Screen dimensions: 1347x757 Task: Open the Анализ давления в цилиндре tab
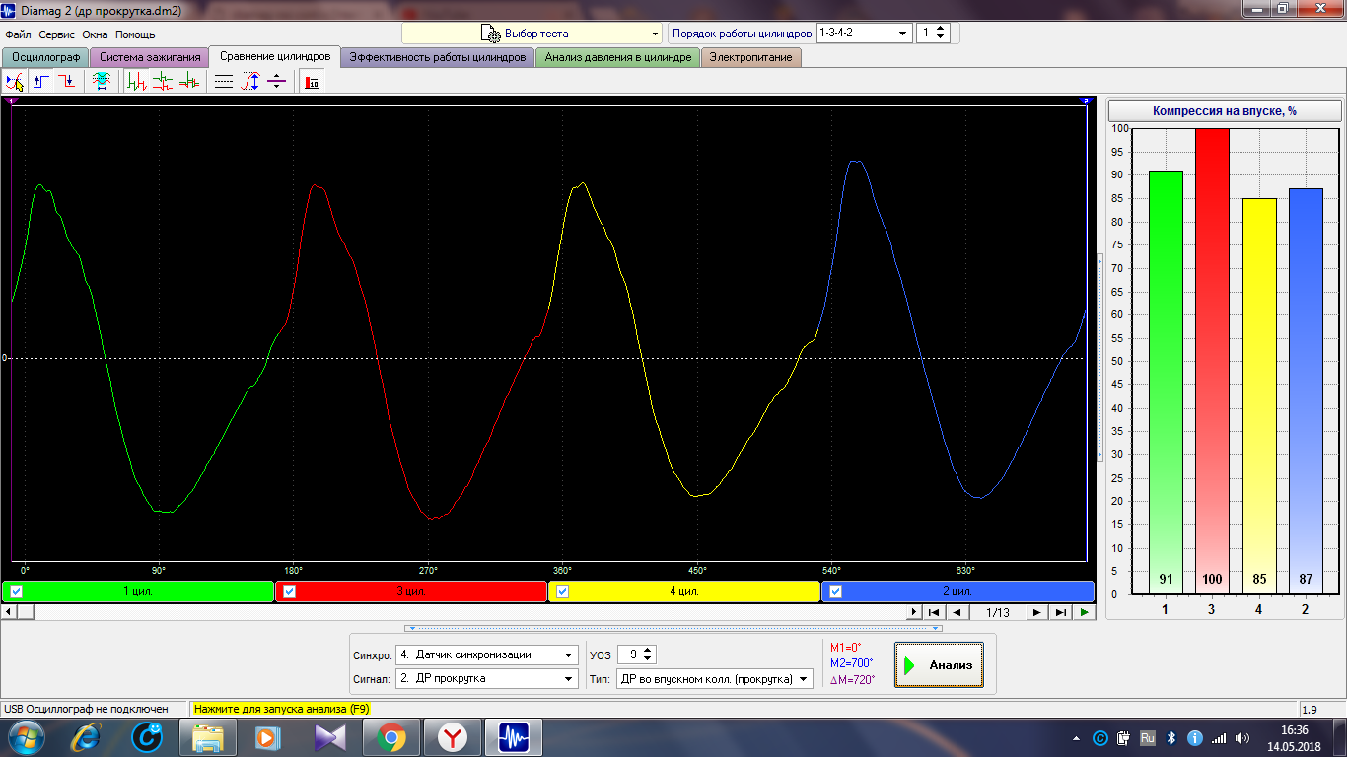pyautogui.click(x=618, y=57)
